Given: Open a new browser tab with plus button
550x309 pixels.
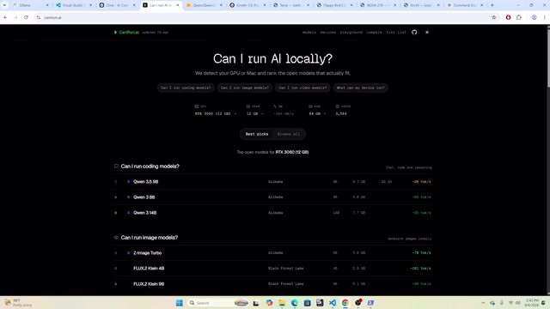Looking at the screenshot, I should [492, 5].
